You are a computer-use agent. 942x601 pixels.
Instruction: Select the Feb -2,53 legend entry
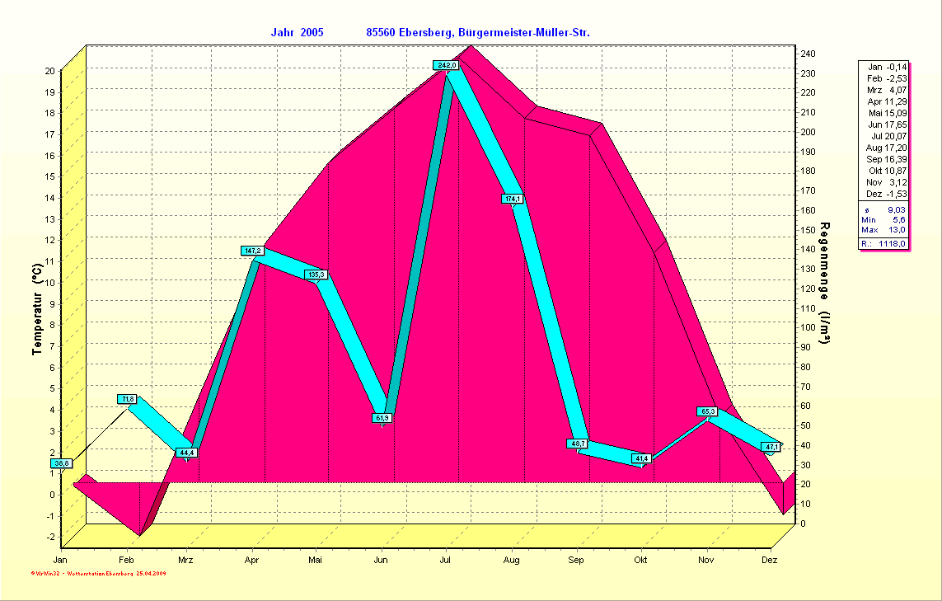tap(887, 78)
